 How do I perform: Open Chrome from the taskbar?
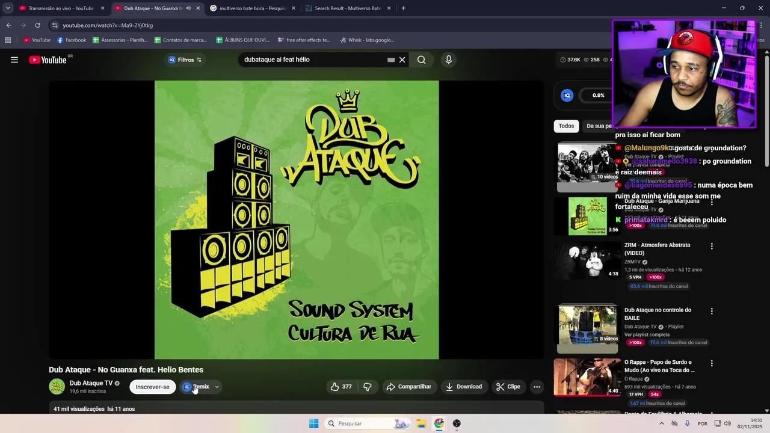point(439,423)
